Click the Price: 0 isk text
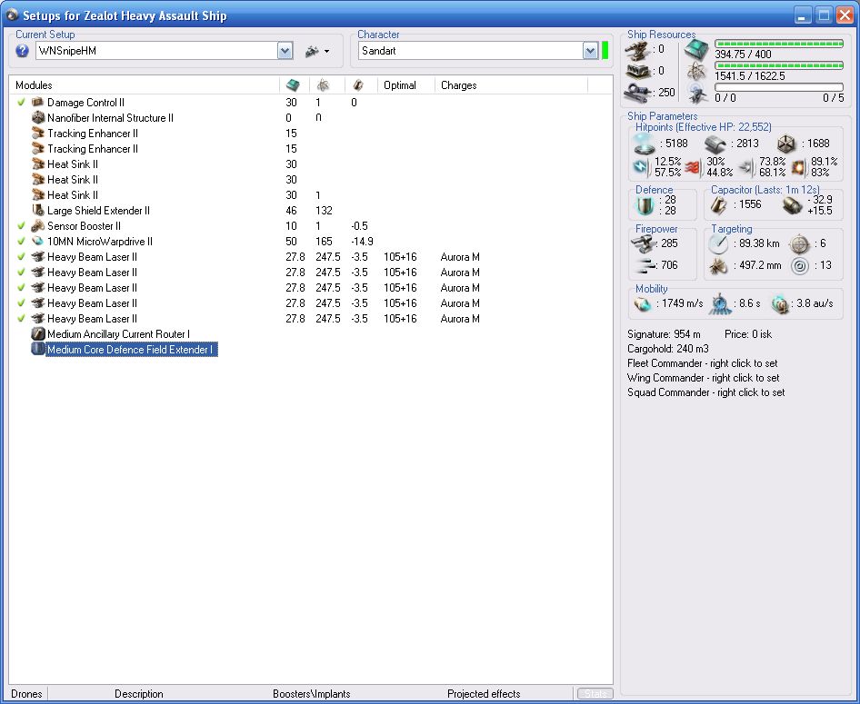Image resolution: width=860 pixels, height=704 pixels. tap(748, 334)
